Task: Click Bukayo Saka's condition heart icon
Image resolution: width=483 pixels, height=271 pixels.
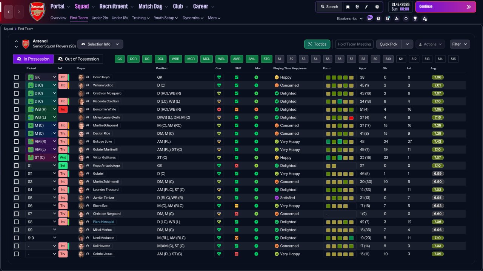Action: pyautogui.click(x=218, y=142)
